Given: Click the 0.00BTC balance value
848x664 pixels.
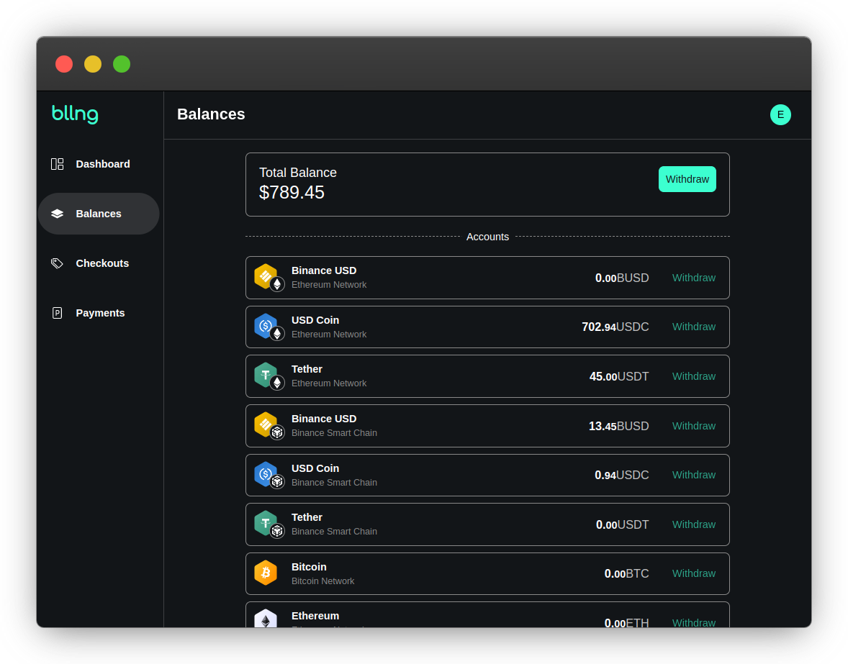Looking at the screenshot, I should (626, 574).
